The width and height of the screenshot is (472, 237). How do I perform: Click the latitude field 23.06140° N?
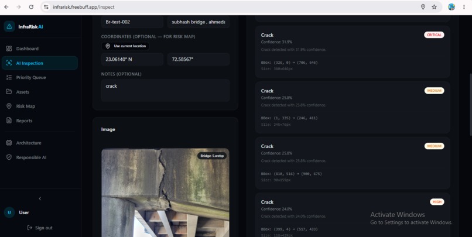[x=132, y=59]
